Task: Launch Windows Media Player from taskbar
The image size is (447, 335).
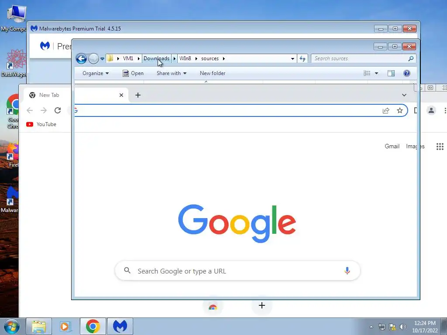Action: (x=65, y=326)
